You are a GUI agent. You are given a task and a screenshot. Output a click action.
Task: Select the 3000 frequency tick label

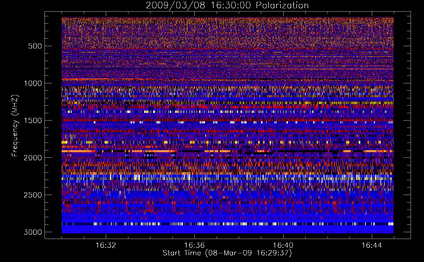(x=33, y=232)
